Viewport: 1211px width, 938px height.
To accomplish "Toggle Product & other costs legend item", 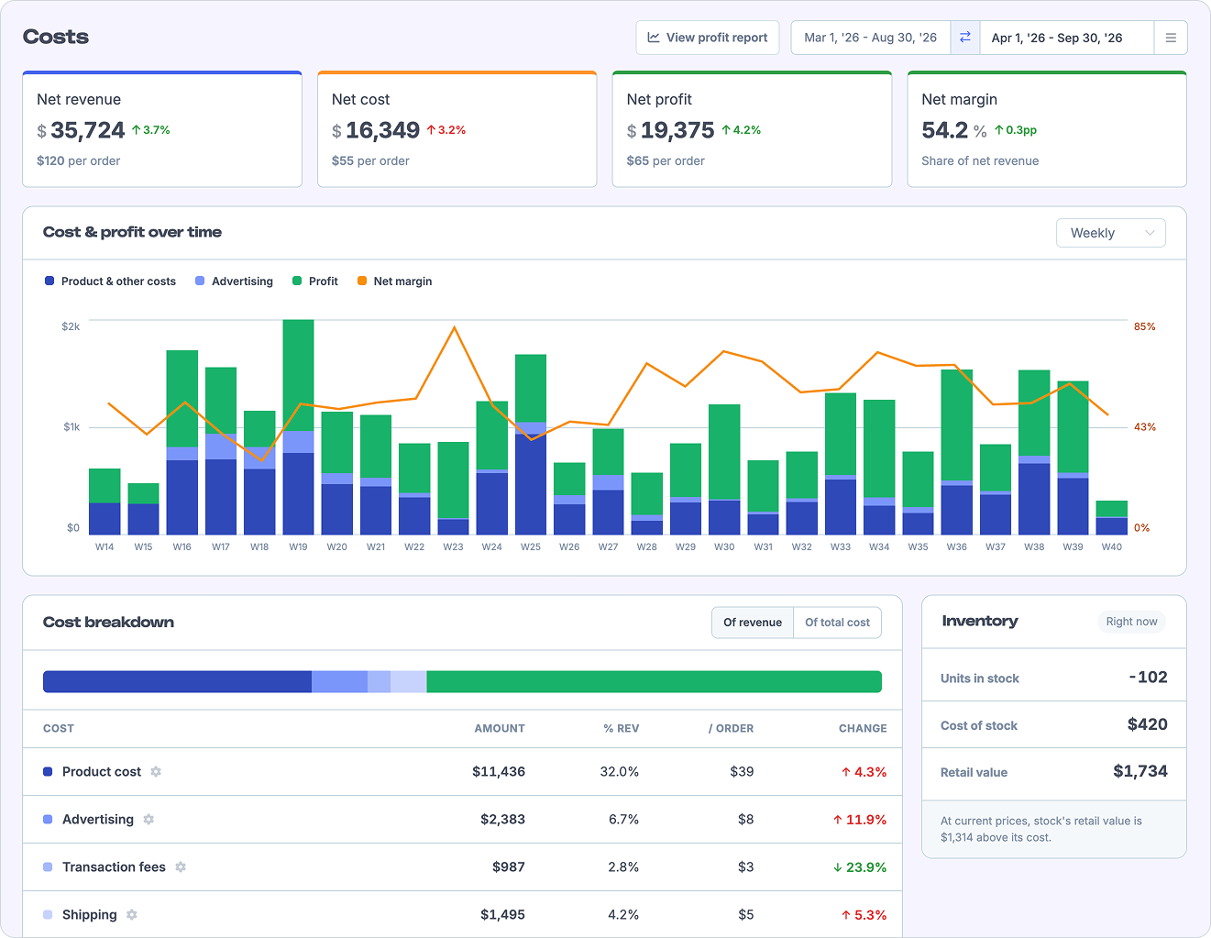I will 110,281.
